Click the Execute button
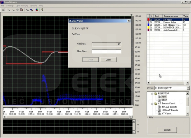 167,130
